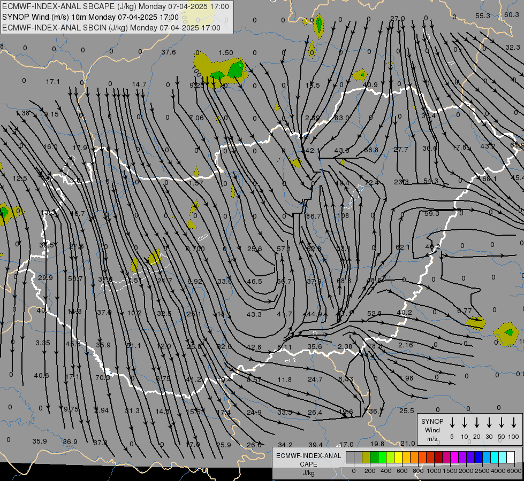Click the 0.700 value on the map
This screenshot has height=481, width=524.
point(195,249)
